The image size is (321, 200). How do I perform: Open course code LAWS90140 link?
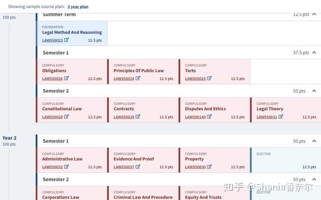(195, 117)
